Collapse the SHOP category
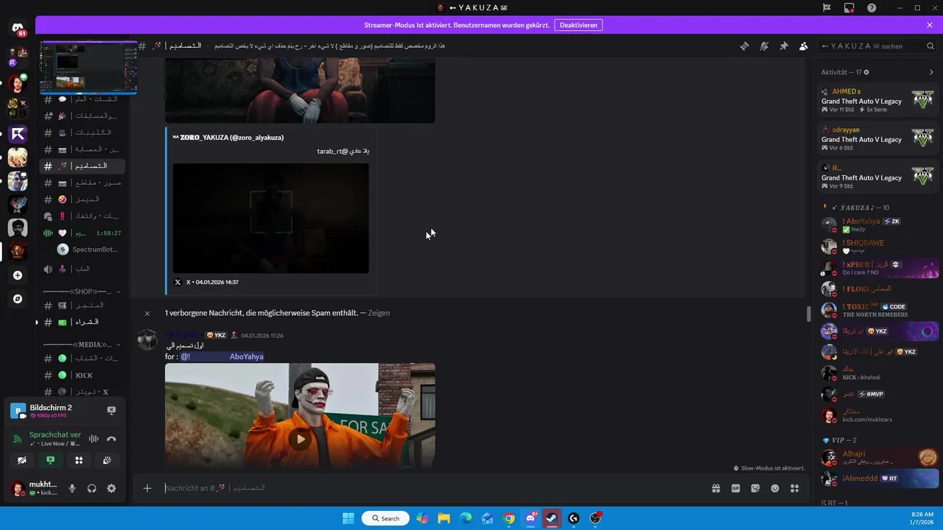Viewport: 943px width, 530px height. 81,291
